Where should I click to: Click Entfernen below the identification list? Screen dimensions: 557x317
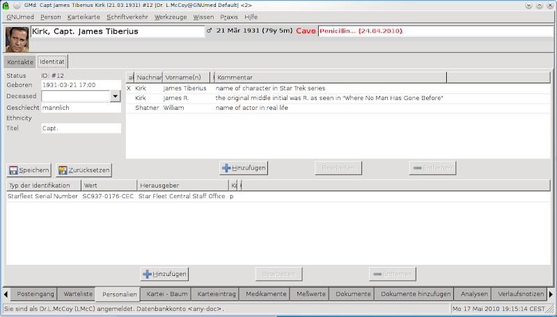393,274
